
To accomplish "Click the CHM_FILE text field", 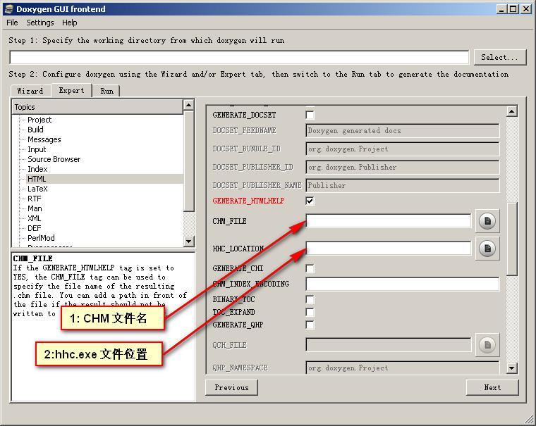I will 389,221.
